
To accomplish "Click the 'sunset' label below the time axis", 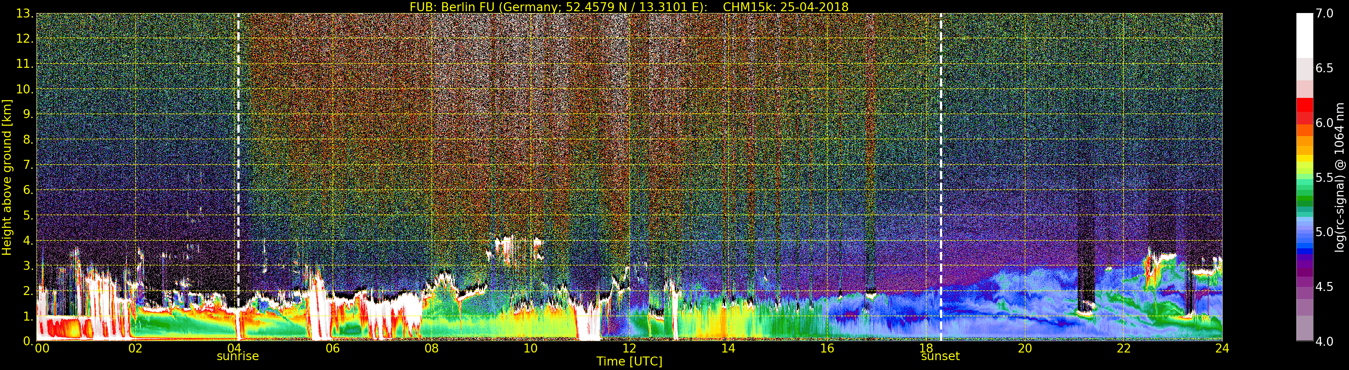I will 940,357.
